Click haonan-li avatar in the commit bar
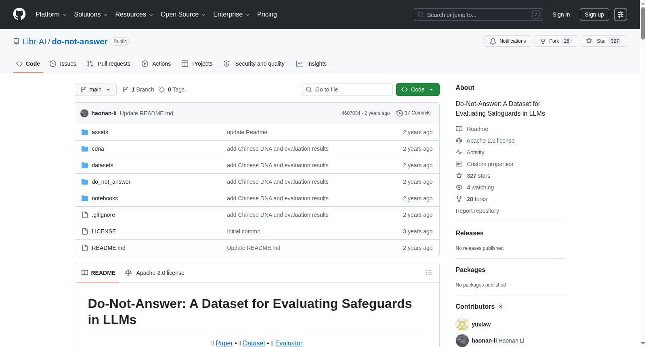646x347 pixels. pos(84,113)
